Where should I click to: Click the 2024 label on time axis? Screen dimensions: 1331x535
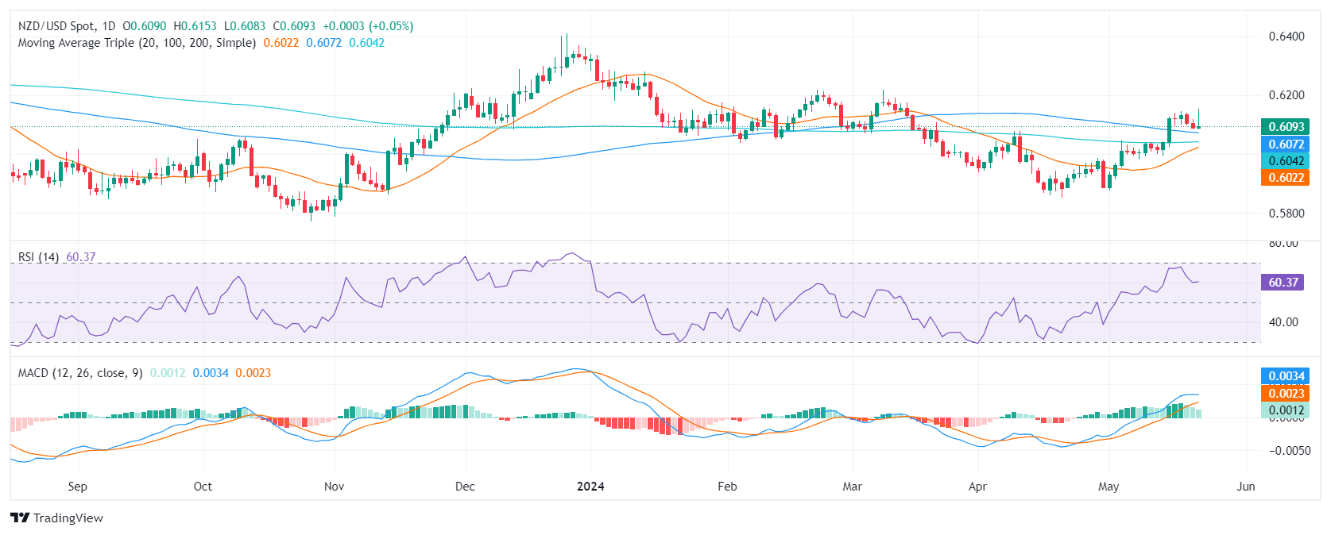click(590, 487)
